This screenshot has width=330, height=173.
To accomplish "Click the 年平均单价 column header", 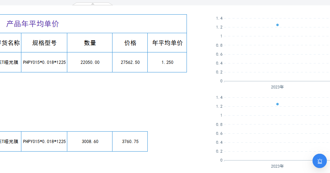I will pyautogui.click(x=167, y=43).
